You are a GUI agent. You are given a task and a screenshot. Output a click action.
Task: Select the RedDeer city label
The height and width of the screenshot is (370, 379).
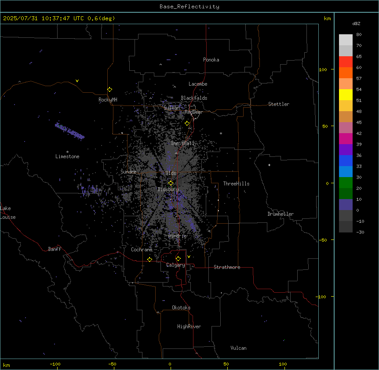193,112
